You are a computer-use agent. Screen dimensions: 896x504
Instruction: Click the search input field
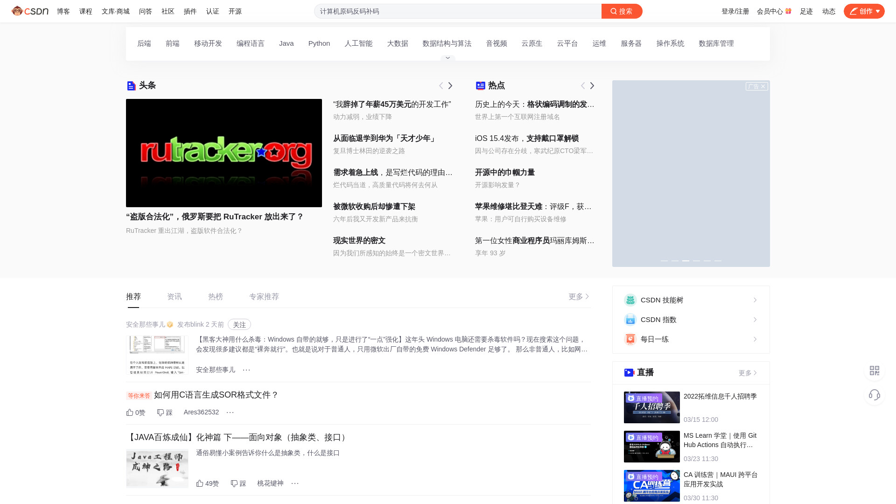click(457, 11)
